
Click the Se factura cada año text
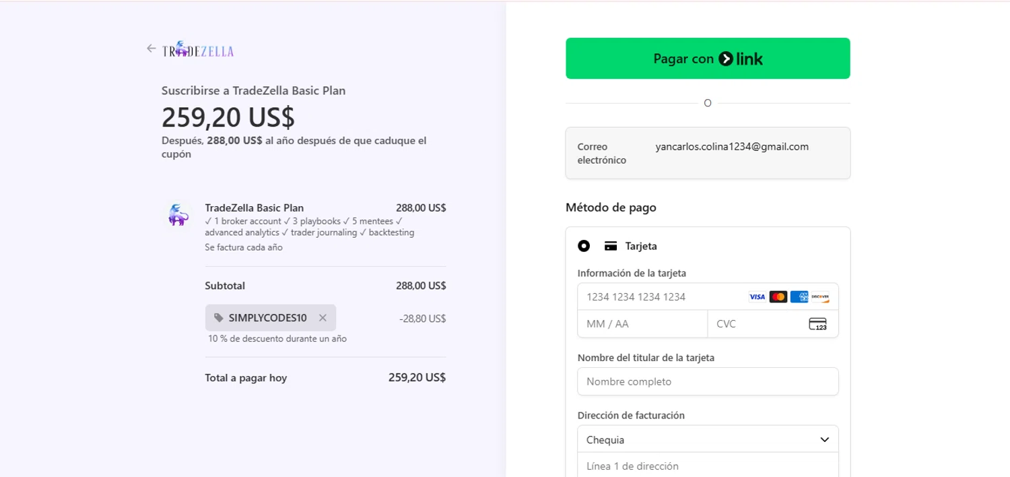244,247
